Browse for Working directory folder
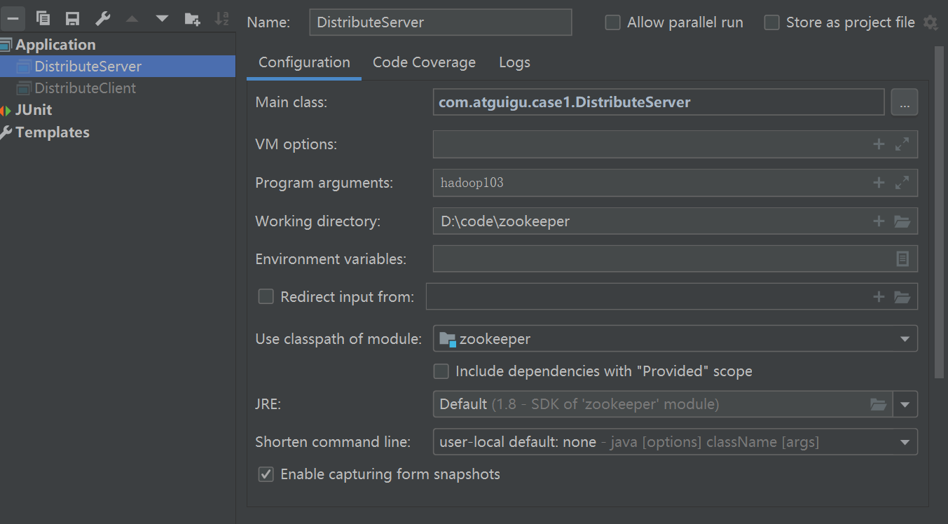948x524 pixels. coord(902,221)
